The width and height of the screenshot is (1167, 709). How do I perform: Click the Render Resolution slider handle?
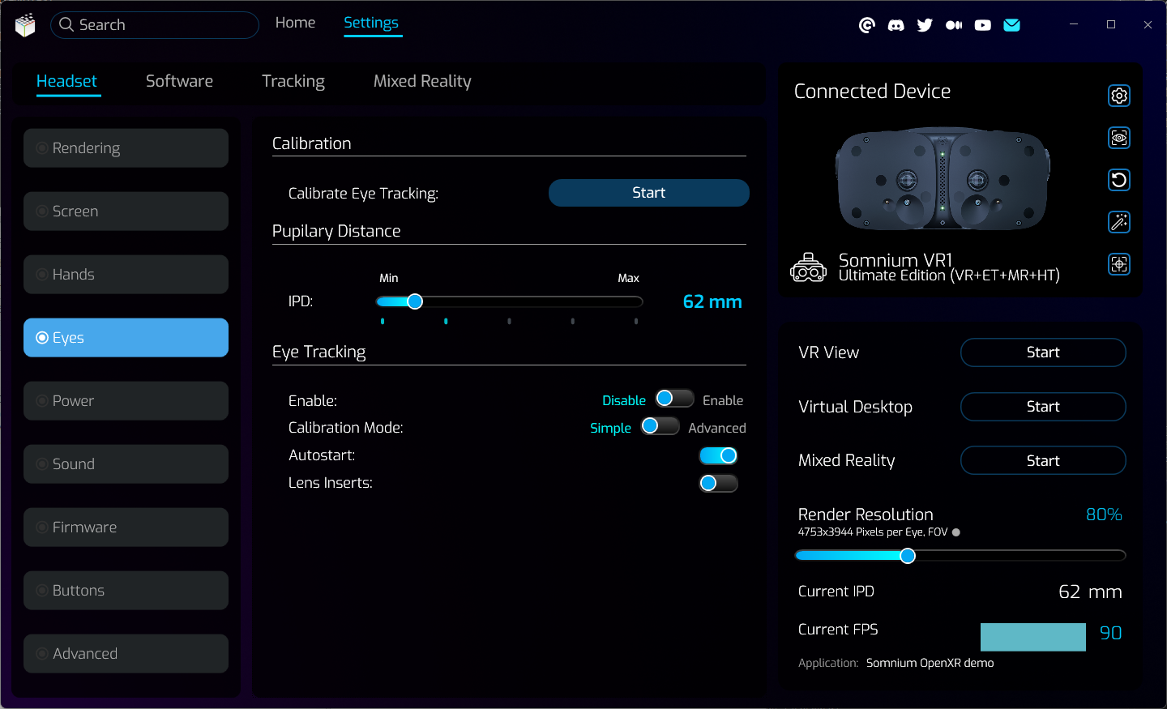coord(908,556)
